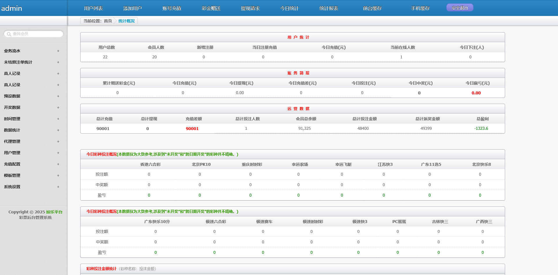
Task: Open the 添加用户 top menu
Action: click(133, 8)
